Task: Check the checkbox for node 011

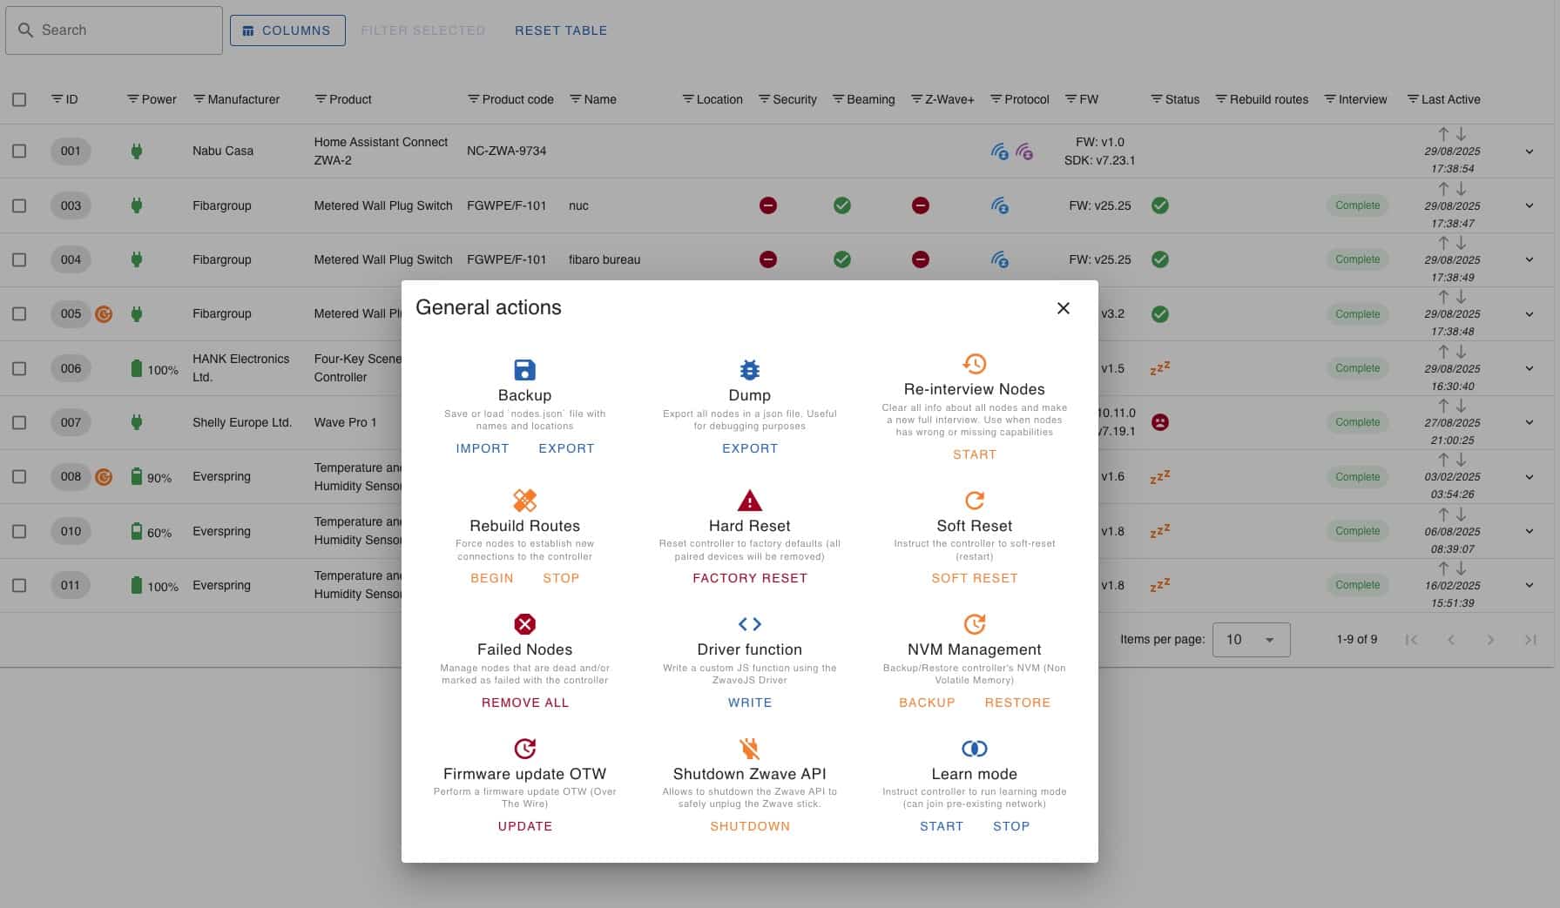Action: [19, 585]
